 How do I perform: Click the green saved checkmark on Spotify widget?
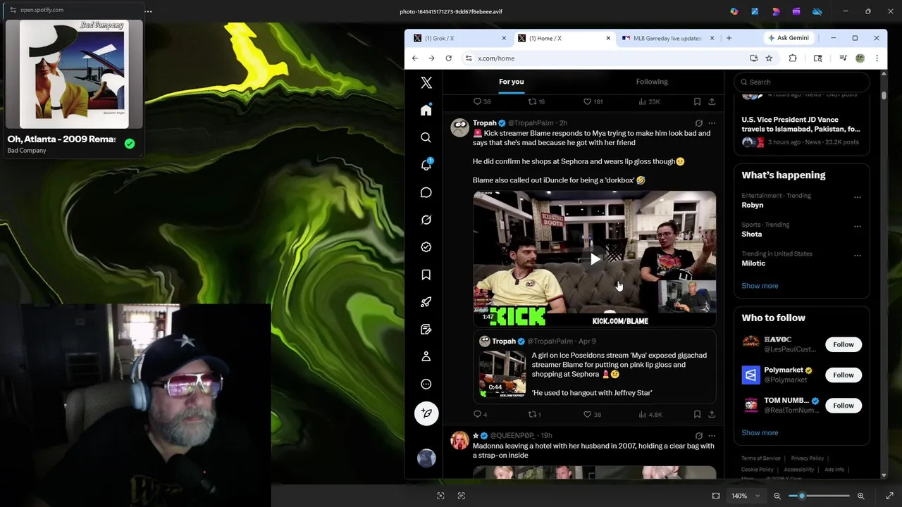[130, 144]
